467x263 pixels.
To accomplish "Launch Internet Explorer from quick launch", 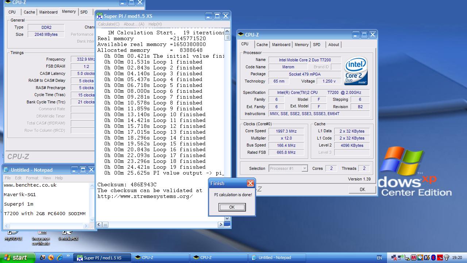I will [59, 258].
